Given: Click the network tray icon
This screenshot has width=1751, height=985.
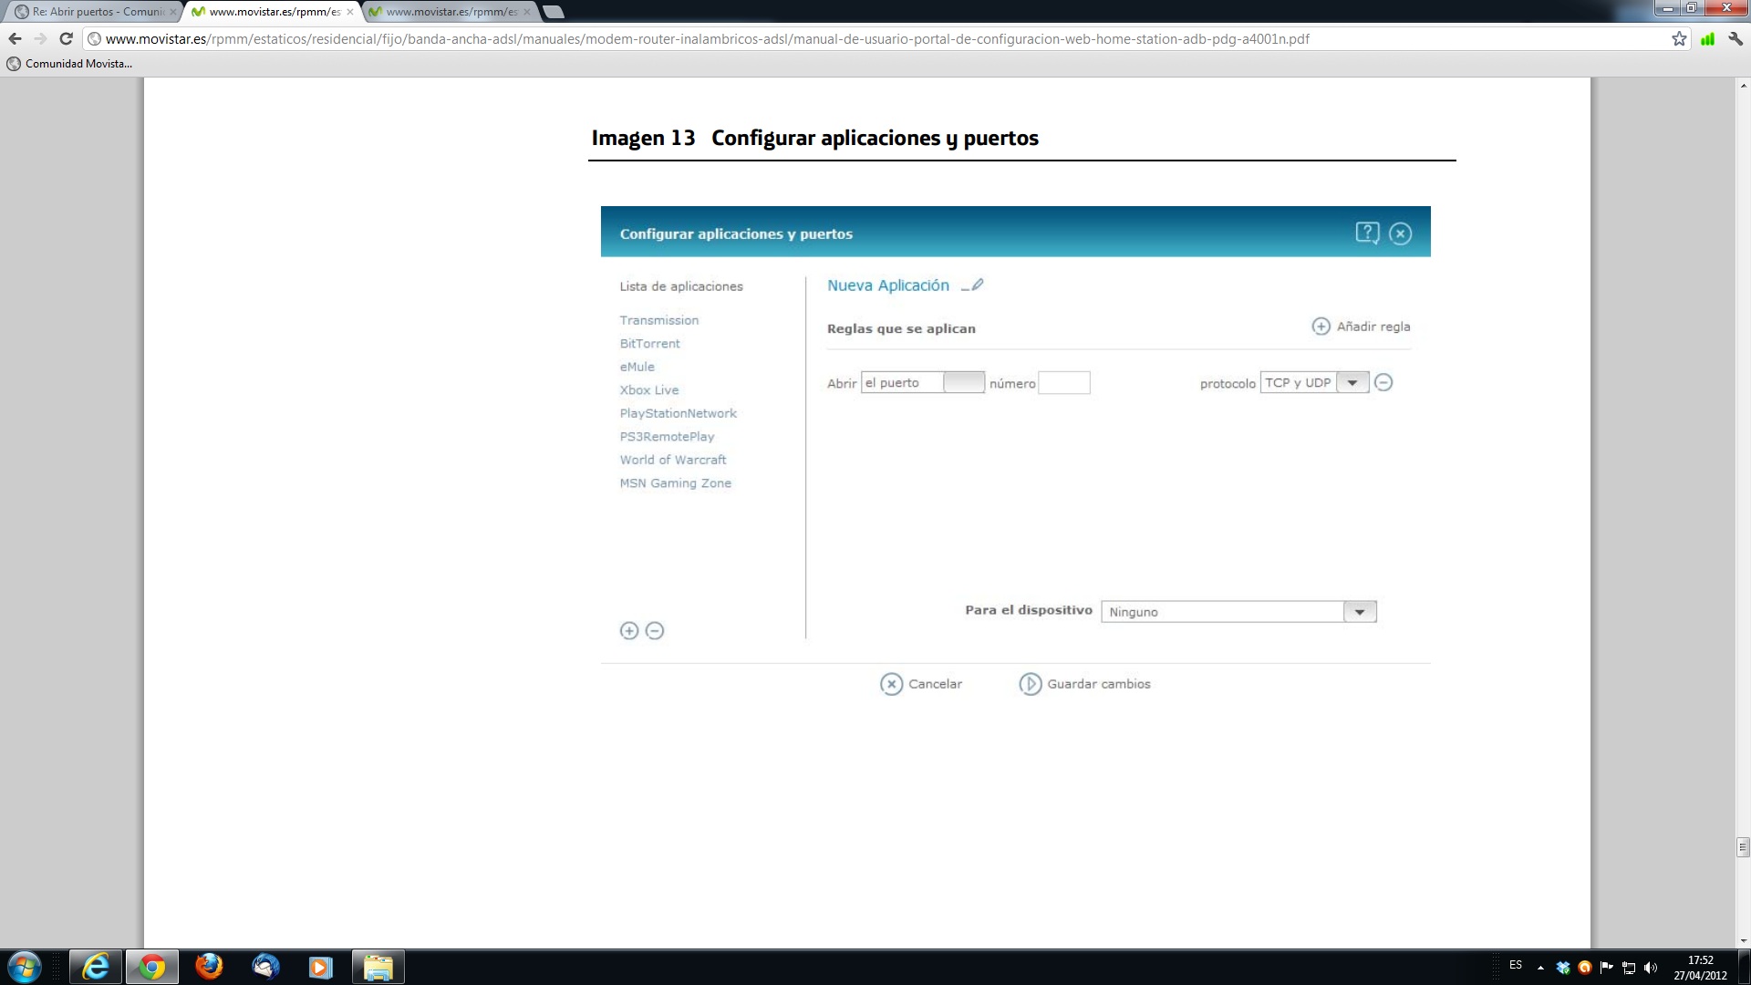Looking at the screenshot, I should pyautogui.click(x=1629, y=968).
